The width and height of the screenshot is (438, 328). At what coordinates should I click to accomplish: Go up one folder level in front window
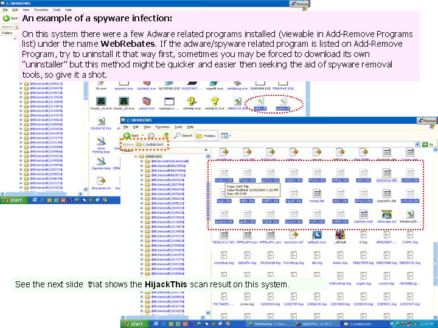tap(166, 135)
